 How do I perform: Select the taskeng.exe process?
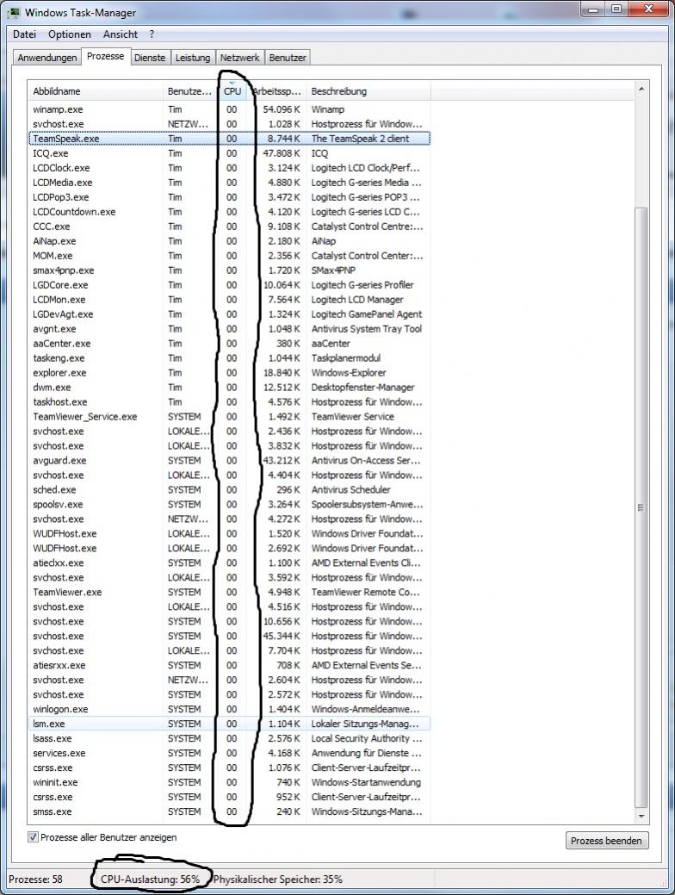point(229,358)
